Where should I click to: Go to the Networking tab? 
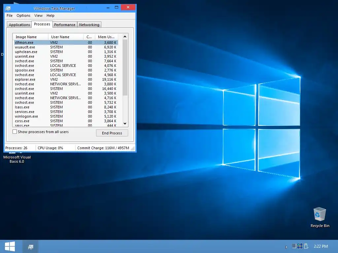[89, 25]
